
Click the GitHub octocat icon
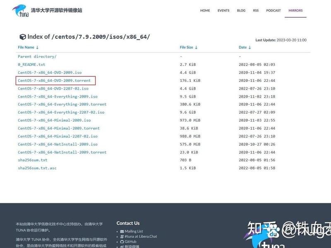(x=122, y=242)
